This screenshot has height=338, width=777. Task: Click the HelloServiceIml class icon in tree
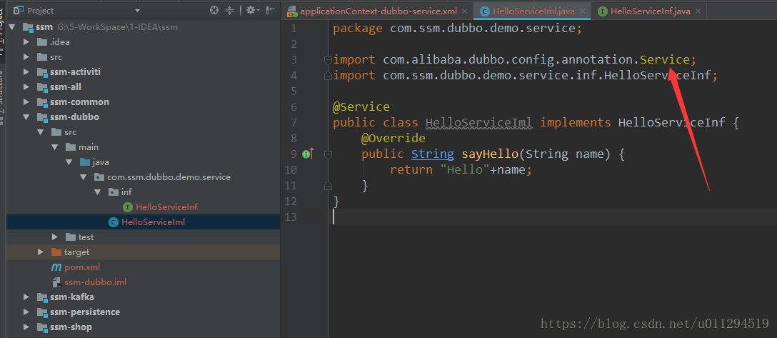[x=113, y=222]
